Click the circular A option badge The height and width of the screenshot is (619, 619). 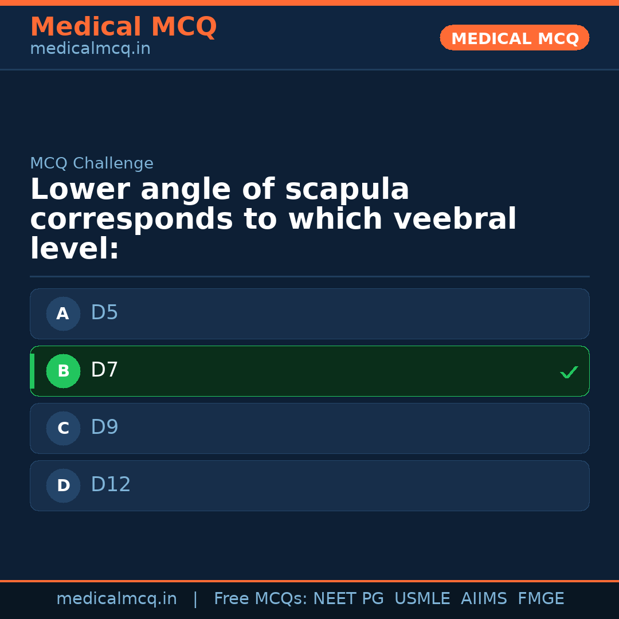click(63, 314)
